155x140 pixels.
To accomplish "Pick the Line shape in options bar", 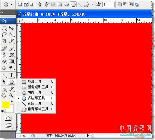I will [80, 4].
